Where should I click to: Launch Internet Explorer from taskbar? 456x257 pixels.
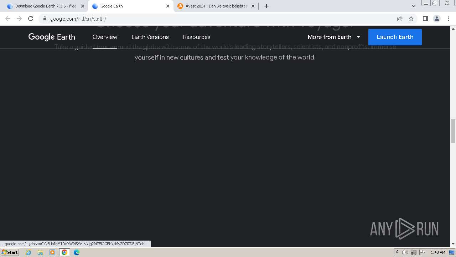point(28,252)
